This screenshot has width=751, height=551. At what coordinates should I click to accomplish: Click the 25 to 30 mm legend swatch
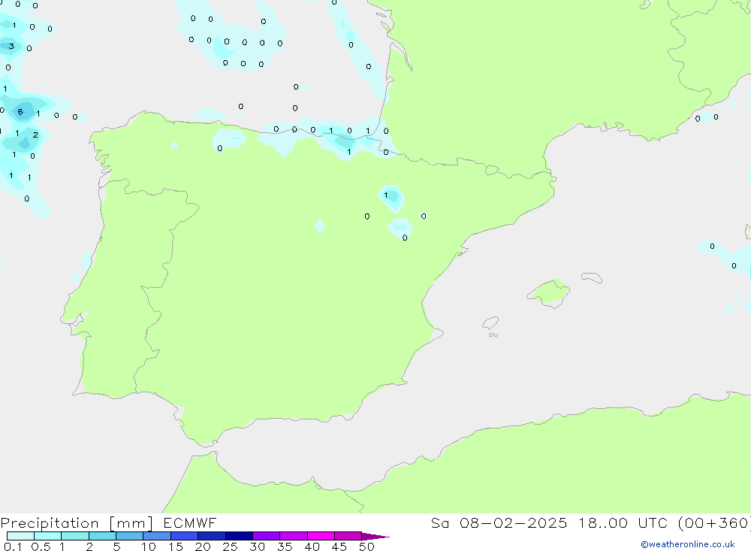pyautogui.click(x=239, y=536)
